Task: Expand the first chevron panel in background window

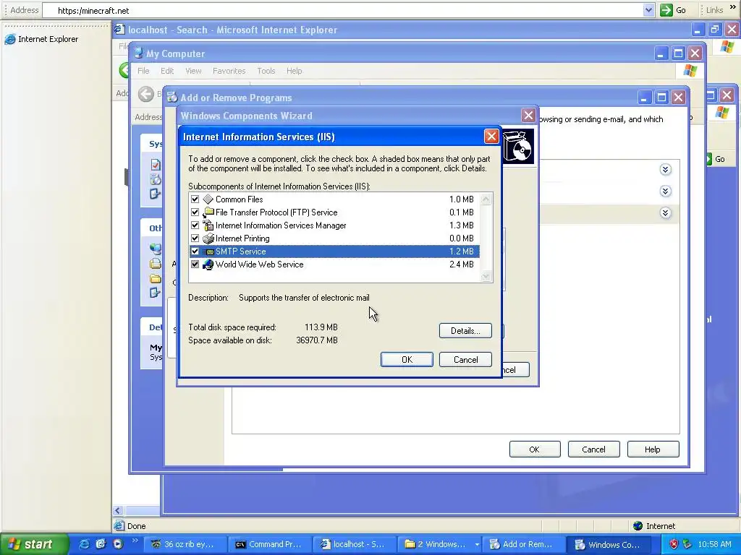Action: pyautogui.click(x=666, y=169)
